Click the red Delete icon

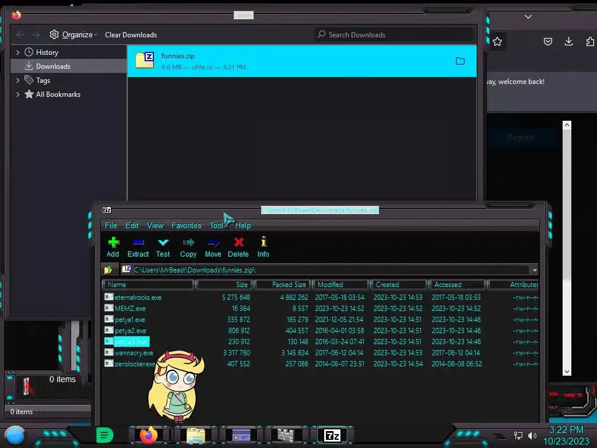(238, 247)
